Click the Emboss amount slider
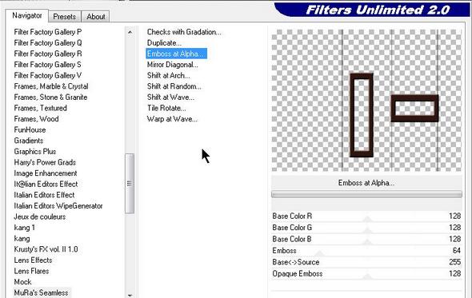 click(x=366, y=251)
